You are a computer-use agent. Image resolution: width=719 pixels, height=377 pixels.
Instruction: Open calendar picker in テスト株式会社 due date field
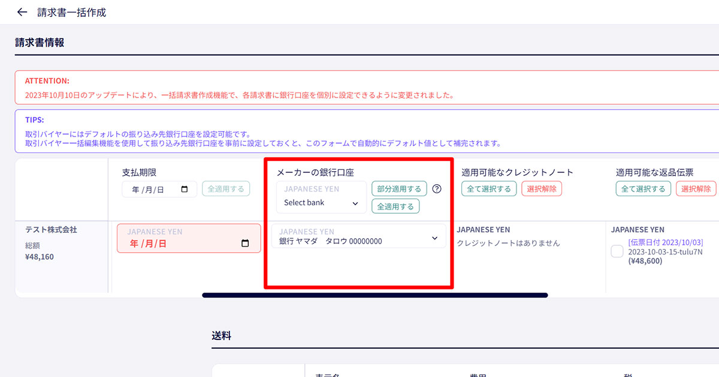(244, 244)
